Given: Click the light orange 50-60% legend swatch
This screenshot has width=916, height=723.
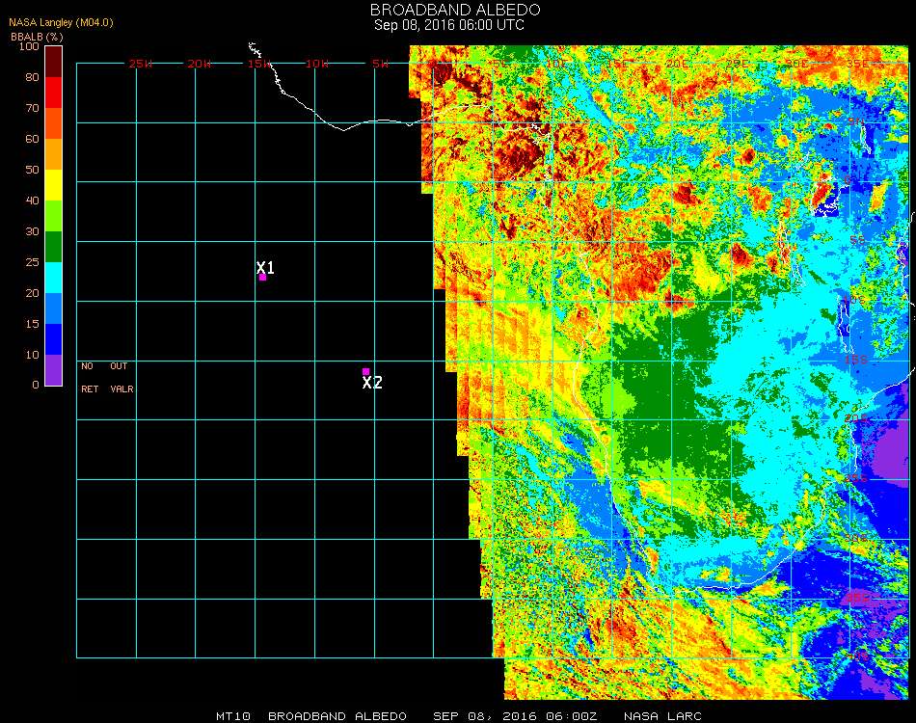Looking at the screenshot, I should point(53,154).
